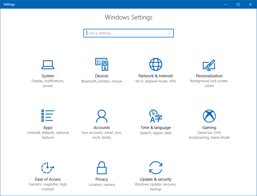The image size is (257, 196).
Task: Click the Personalization label
Action: [209, 76]
